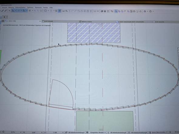Switch to the Schnitt view tab

pyautogui.click(x=47, y=21)
